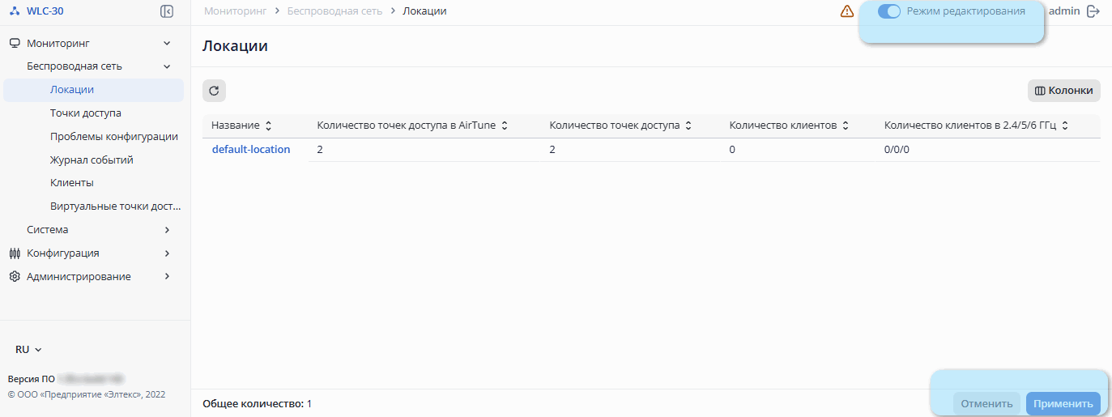
Task: Click Локации breadcrumb item
Action: [x=424, y=11]
